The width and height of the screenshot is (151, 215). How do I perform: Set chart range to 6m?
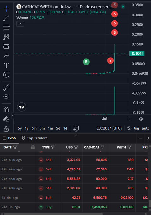click(x=34, y=128)
